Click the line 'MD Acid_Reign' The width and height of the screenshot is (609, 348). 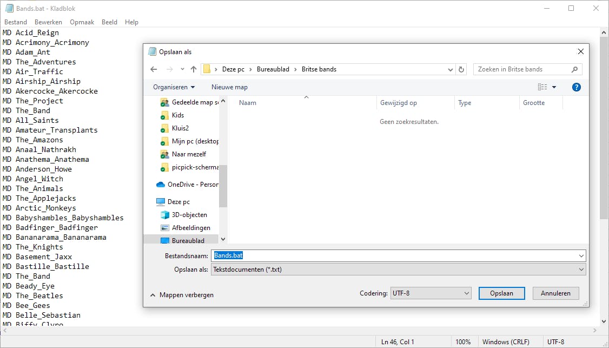point(31,32)
